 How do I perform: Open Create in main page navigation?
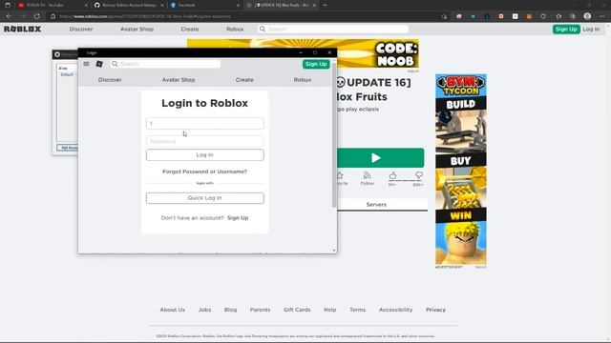[190, 30]
